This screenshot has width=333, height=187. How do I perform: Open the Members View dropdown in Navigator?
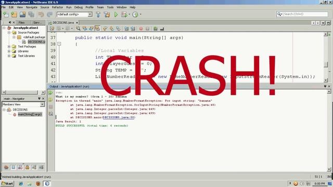(42, 104)
